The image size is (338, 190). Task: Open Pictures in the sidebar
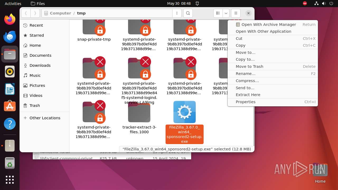[44, 85]
